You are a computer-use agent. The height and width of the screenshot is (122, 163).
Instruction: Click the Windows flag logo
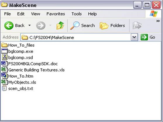point(154,14)
